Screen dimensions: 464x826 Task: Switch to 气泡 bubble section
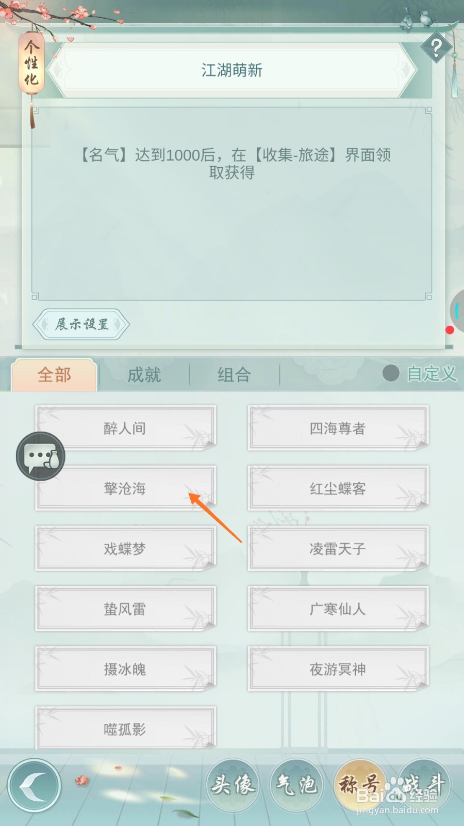[296, 785]
